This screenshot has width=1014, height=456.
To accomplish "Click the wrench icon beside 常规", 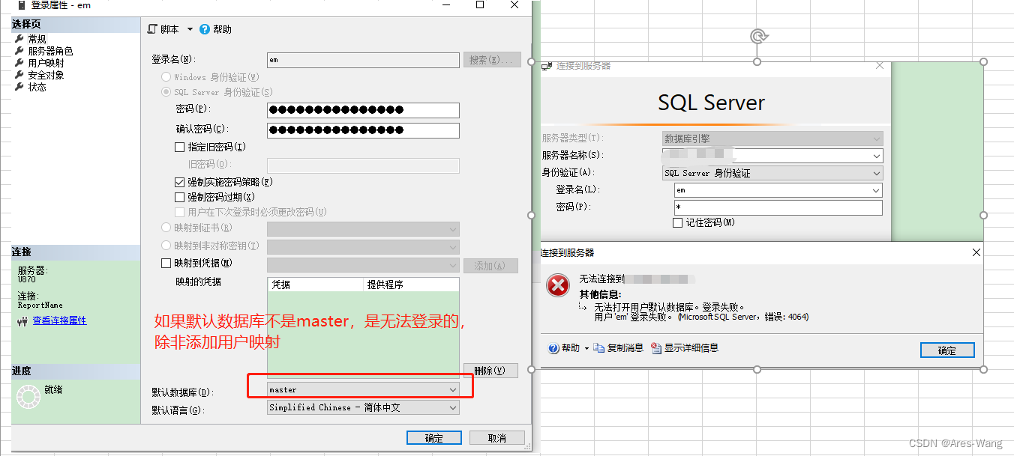I will (x=19, y=39).
